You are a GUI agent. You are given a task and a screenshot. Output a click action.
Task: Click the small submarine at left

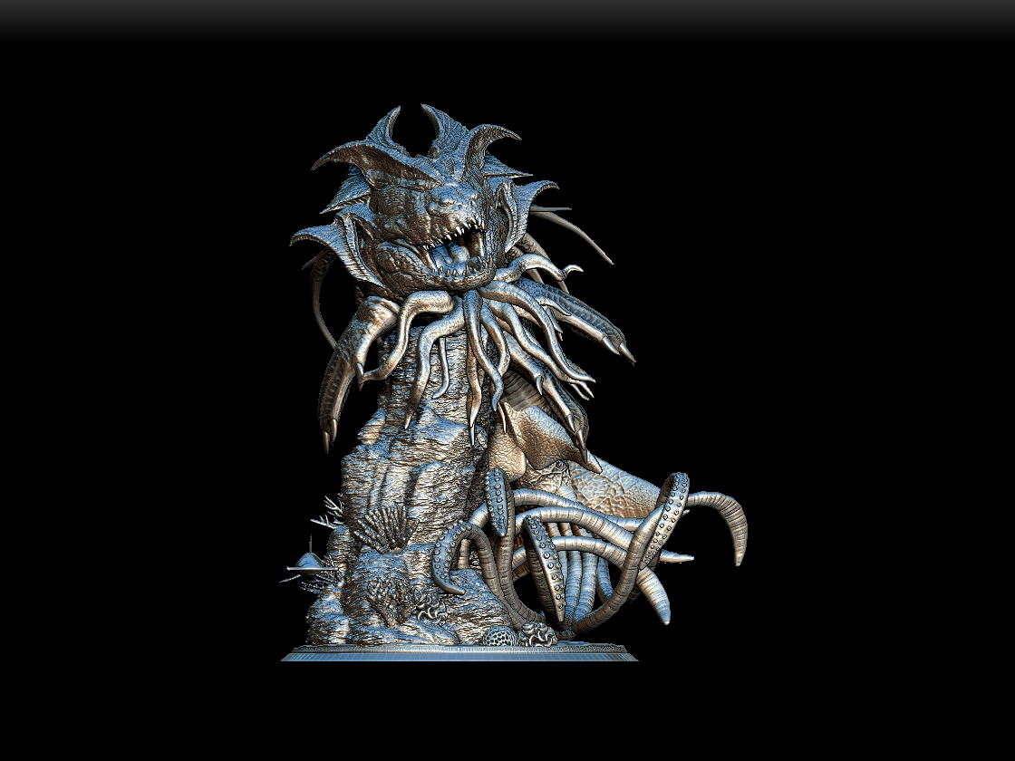pyautogui.click(x=308, y=564)
